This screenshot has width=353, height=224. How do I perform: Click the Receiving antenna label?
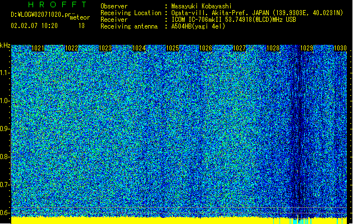click(x=129, y=26)
